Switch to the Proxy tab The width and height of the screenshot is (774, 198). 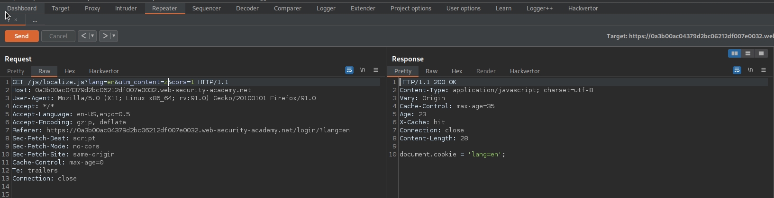point(92,8)
